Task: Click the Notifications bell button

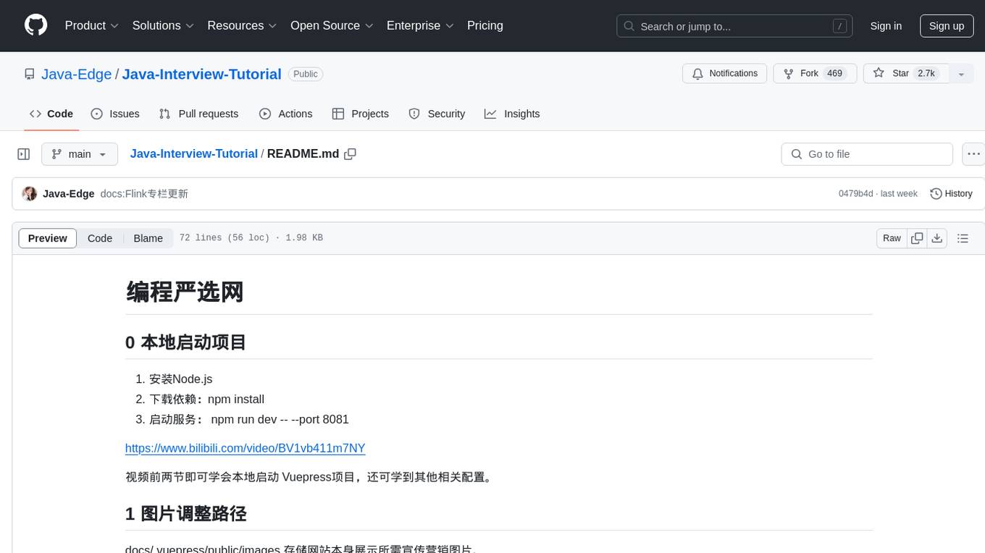Action: [x=725, y=74]
